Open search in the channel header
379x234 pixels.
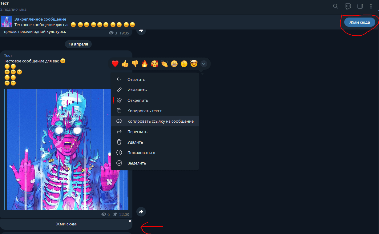coord(336,6)
